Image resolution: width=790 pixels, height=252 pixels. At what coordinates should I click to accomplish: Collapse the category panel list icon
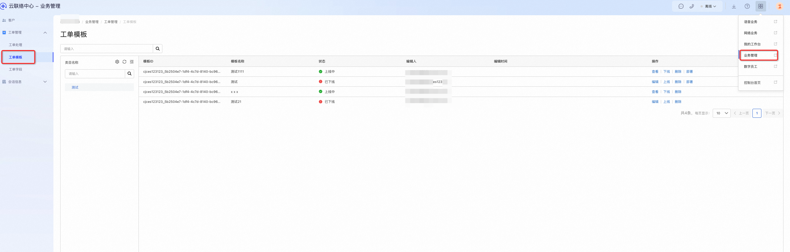(132, 62)
